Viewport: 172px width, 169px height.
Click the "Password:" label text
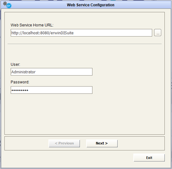click(20, 82)
